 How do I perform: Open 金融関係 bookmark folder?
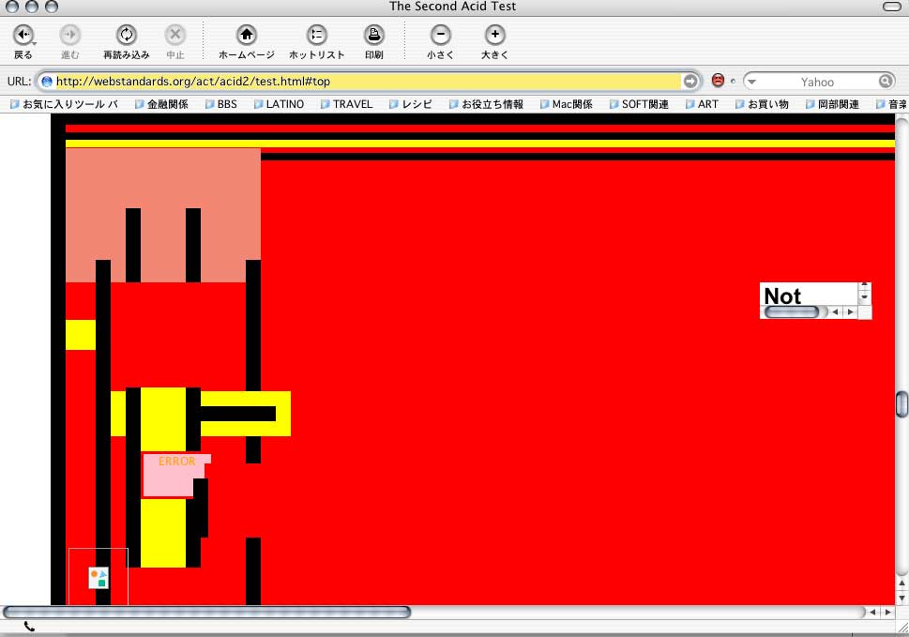pos(161,104)
